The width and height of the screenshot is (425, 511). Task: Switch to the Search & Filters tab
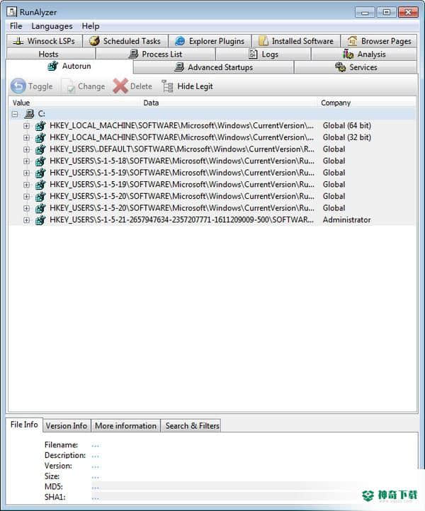point(192,426)
